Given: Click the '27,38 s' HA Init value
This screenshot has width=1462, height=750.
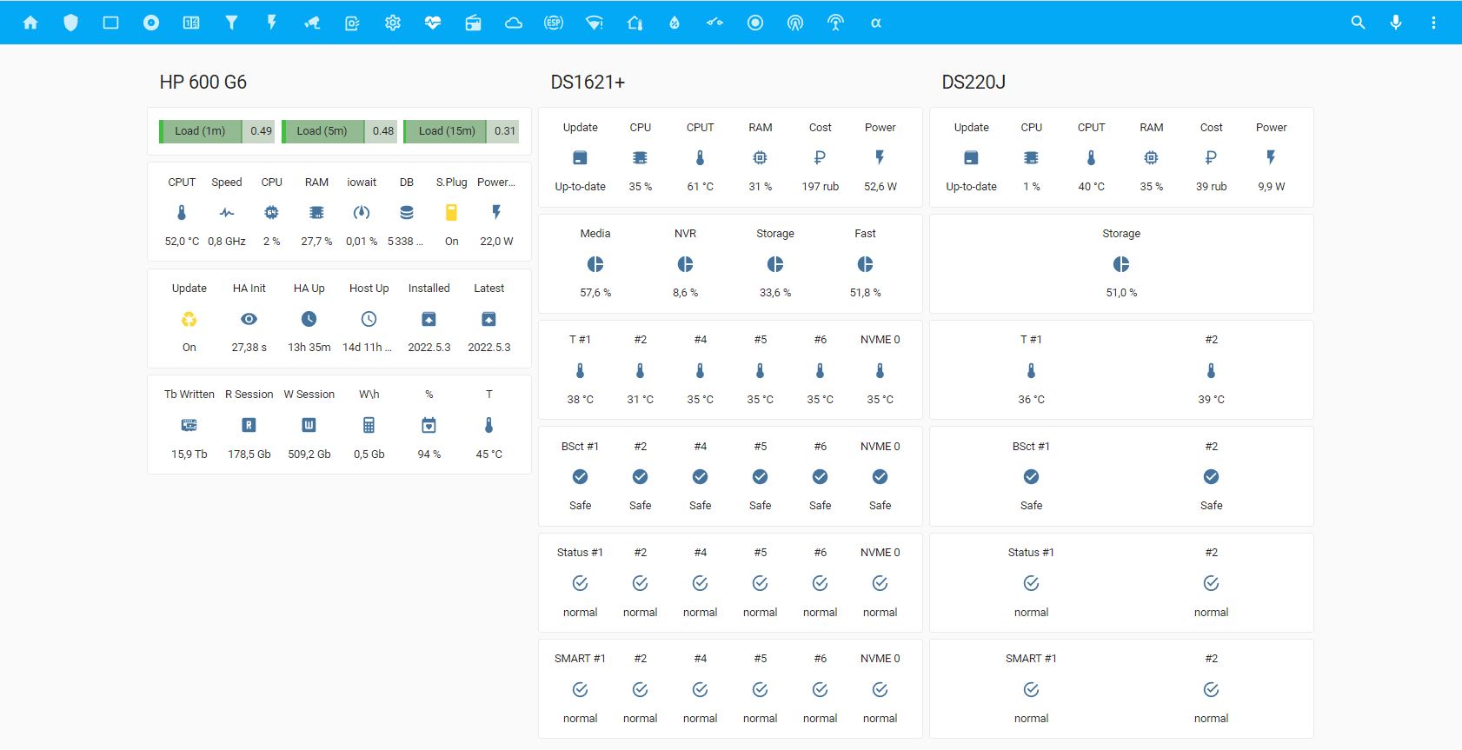Looking at the screenshot, I should pos(249,348).
